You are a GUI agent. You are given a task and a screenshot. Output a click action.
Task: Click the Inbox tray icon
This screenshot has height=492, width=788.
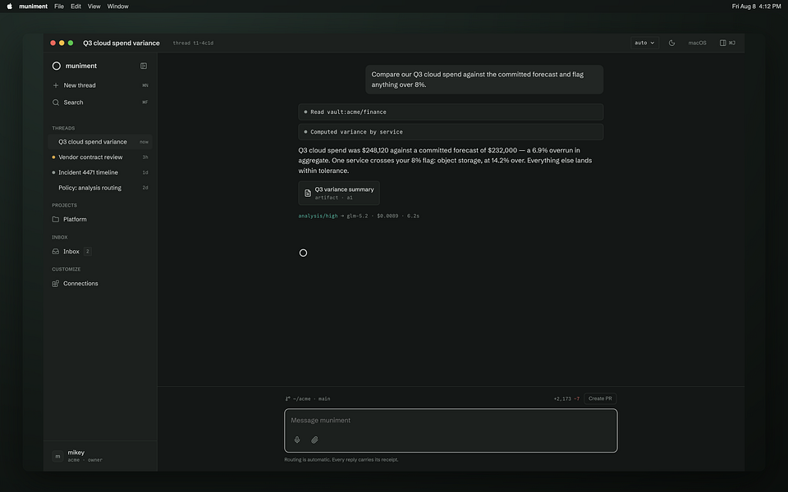56,252
